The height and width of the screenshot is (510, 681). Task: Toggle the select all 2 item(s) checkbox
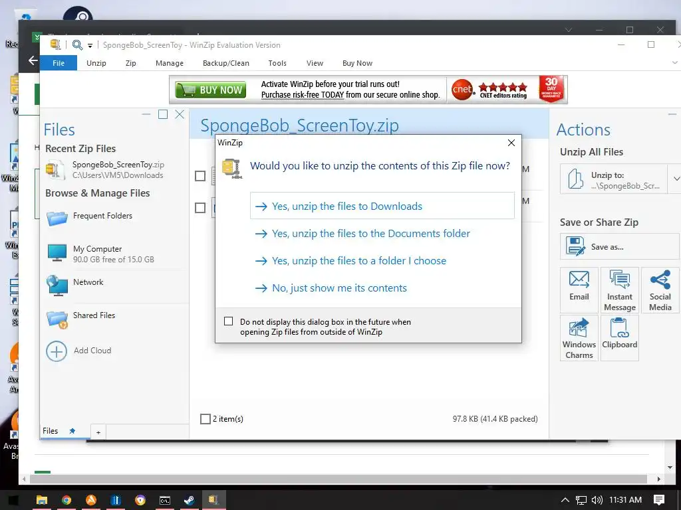(x=205, y=419)
